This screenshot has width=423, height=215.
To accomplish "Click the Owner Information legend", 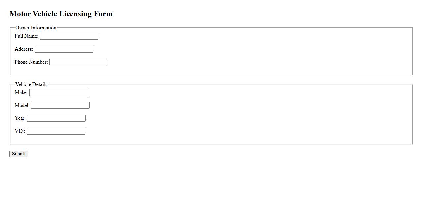I will (36, 28).
